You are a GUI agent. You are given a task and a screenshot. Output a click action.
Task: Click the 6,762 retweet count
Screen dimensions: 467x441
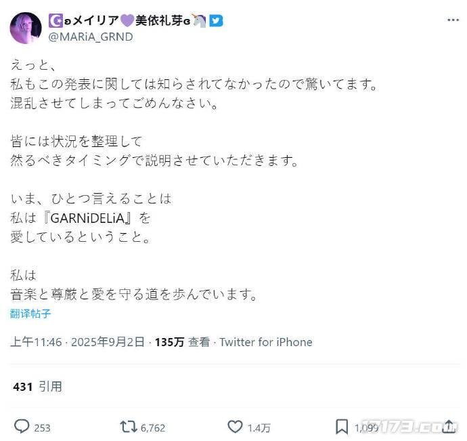(152, 427)
